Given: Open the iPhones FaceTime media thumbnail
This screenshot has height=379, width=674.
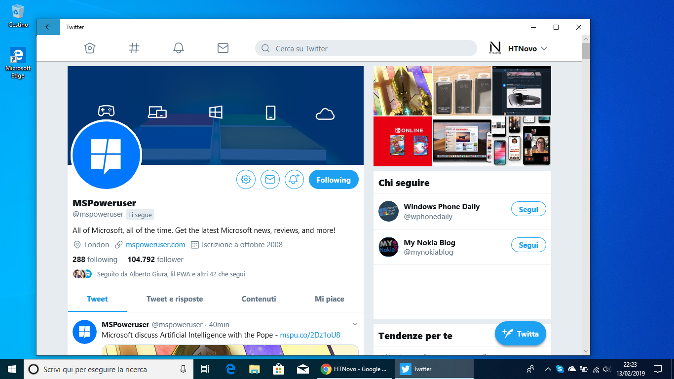Looking at the screenshot, I should (522, 141).
